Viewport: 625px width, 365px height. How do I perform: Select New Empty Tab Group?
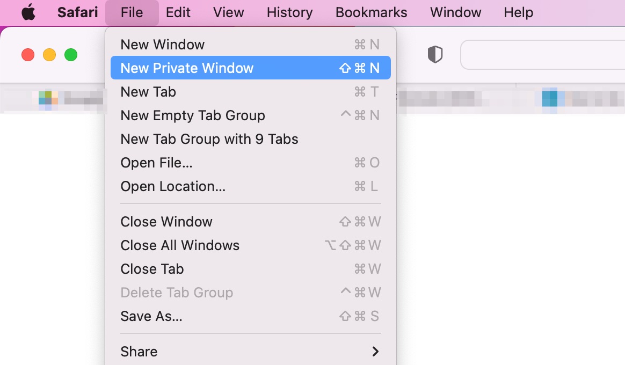250,115
